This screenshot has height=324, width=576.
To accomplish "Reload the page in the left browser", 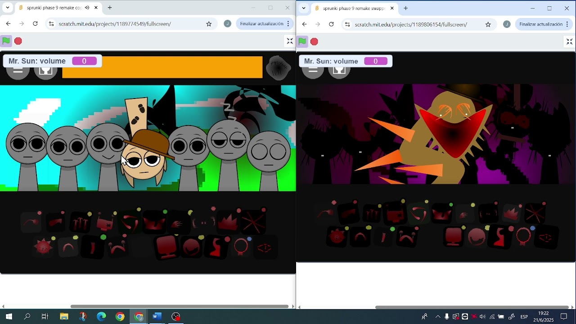I will [35, 24].
